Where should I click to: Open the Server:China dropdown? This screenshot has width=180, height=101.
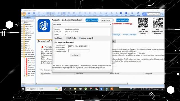pos(107,20)
